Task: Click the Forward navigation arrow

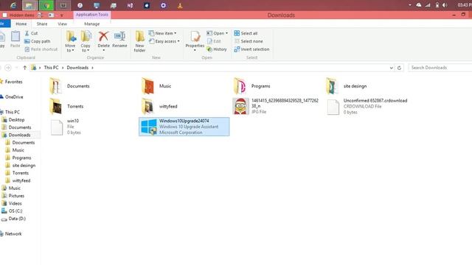Action: [x=8, y=68]
